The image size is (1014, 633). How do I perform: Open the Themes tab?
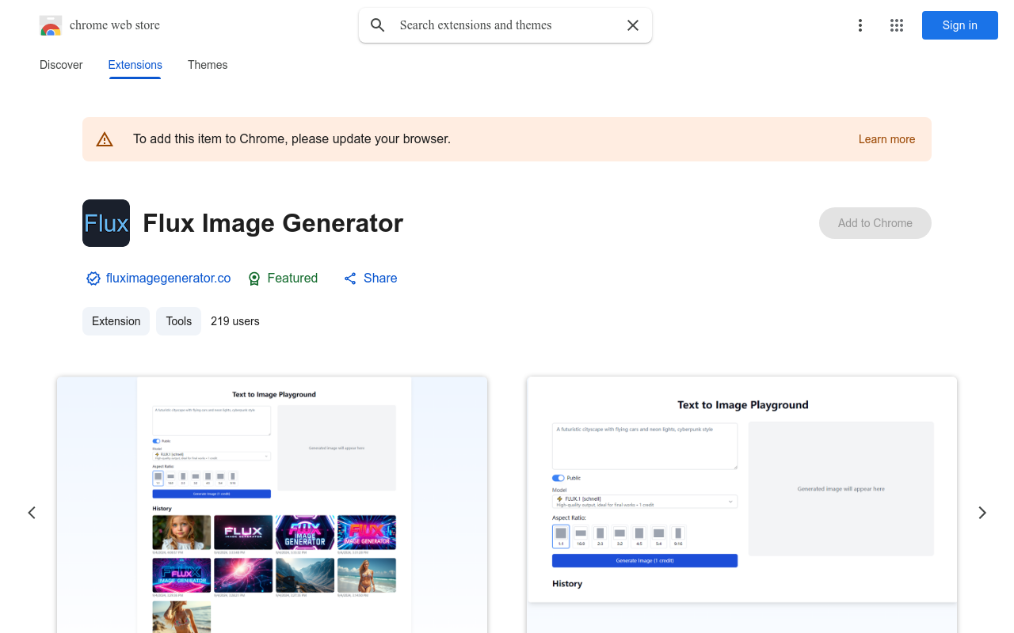(208, 65)
